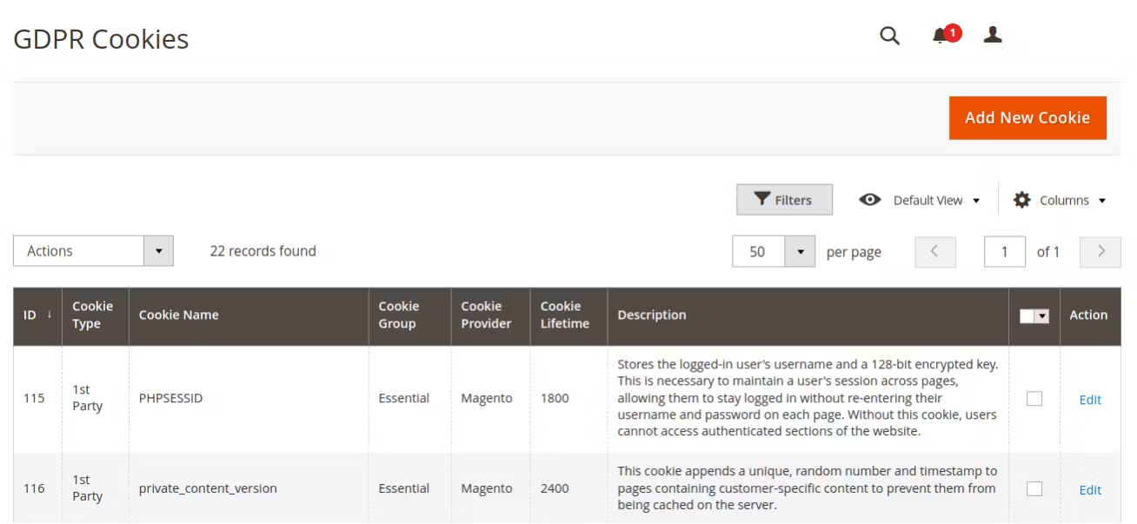Click the page number input field
Viewport: 1137px width, 524px height.
point(1005,251)
